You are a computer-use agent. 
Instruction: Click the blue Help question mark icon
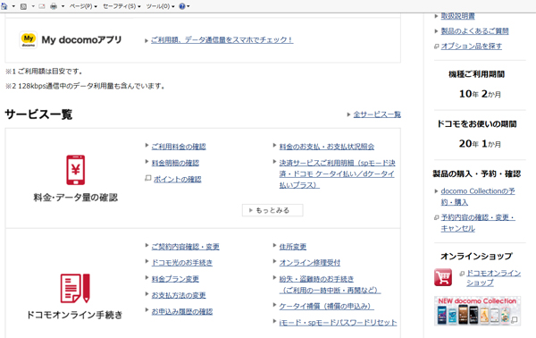click(182, 6)
